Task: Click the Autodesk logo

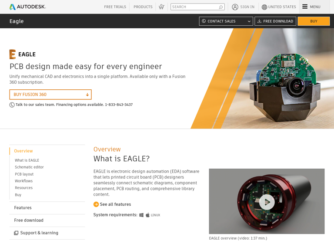Action: point(27,7)
